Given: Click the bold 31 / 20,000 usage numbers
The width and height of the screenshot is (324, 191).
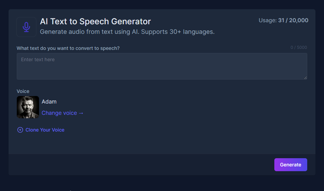Looking at the screenshot, I should point(293,21).
